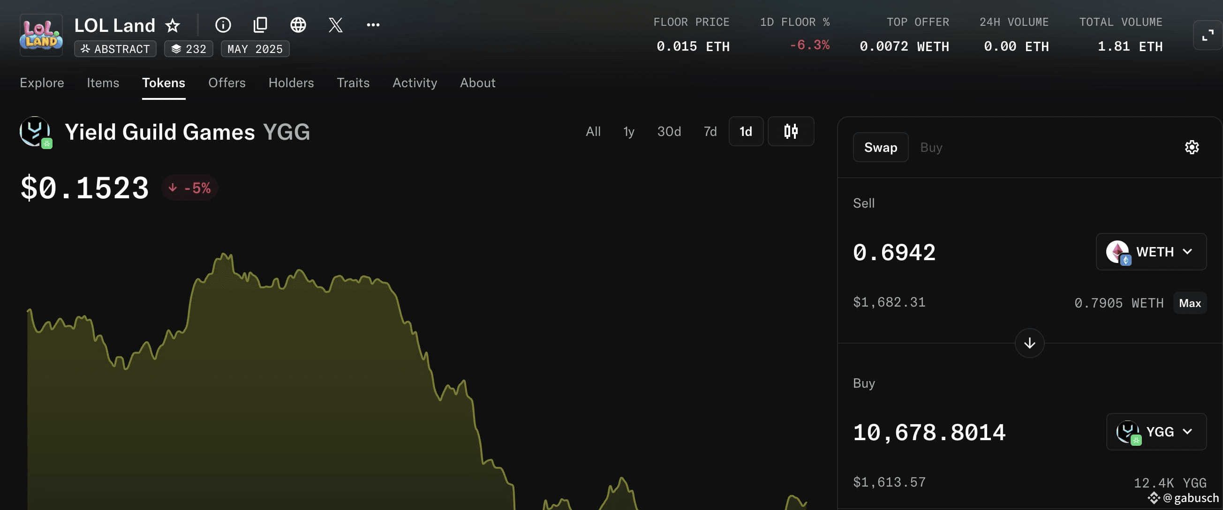The image size is (1223, 510).
Task: Open the collection info icon
Action: pos(223,25)
